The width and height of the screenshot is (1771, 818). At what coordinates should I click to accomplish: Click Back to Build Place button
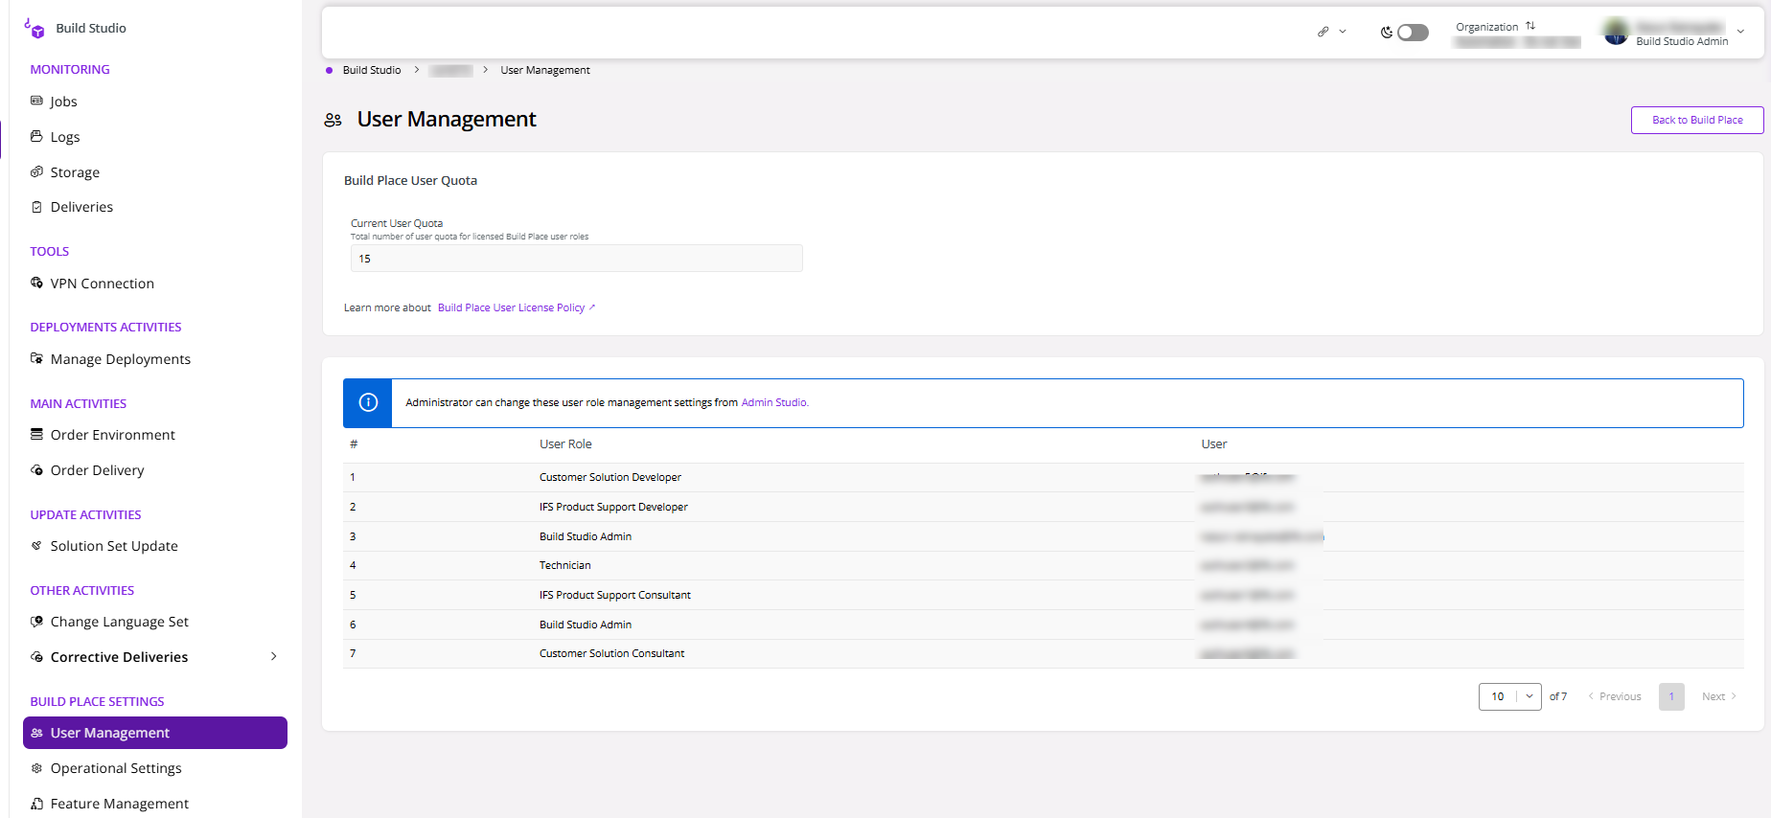(x=1697, y=120)
